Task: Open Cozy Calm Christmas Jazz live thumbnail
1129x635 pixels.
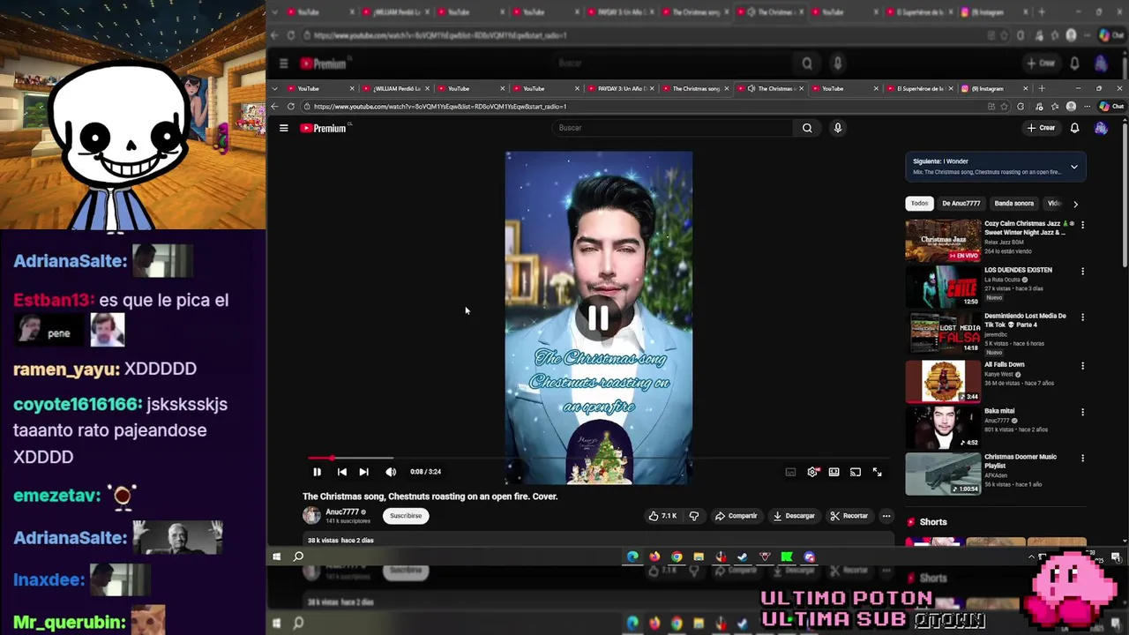Action: point(943,241)
